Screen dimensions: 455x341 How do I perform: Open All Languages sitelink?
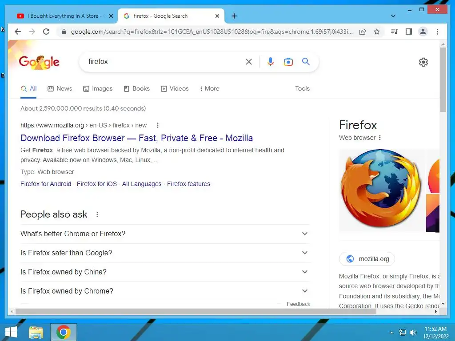click(142, 184)
